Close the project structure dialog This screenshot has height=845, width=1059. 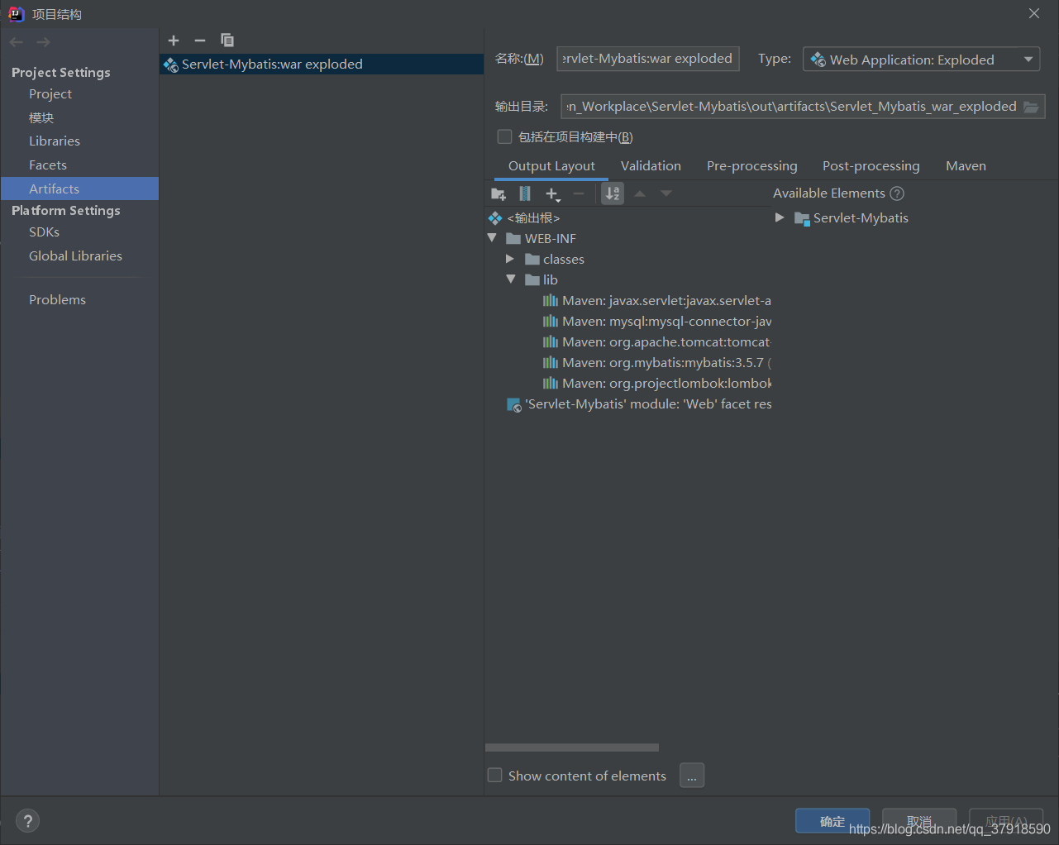coord(1034,13)
